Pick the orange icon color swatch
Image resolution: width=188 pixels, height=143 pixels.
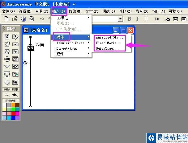(x=13, y=105)
